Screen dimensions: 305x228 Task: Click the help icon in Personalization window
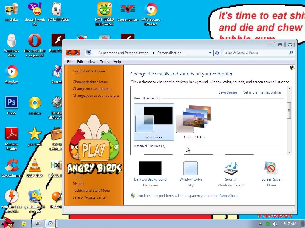(292, 67)
